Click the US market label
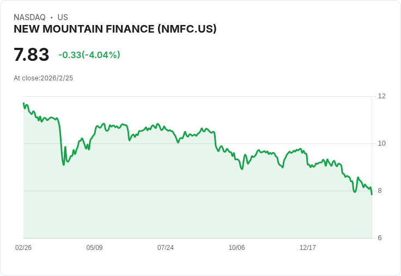This screenshot has width=401, height=276. tap(63, 17)
